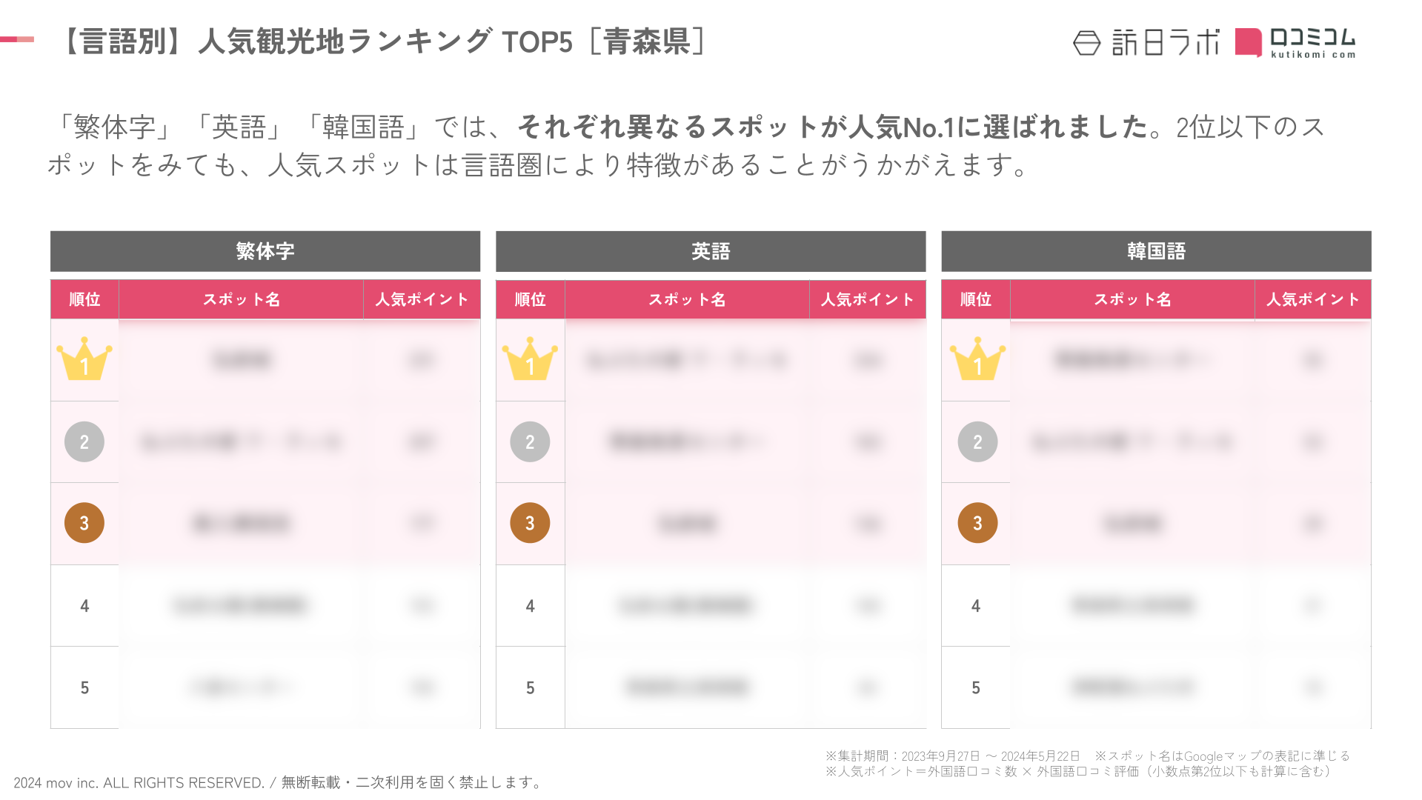Select the bronze 3 badge in 韓国語 table
The width and height of the screenshot is (1422, 800).
point(977,523)
